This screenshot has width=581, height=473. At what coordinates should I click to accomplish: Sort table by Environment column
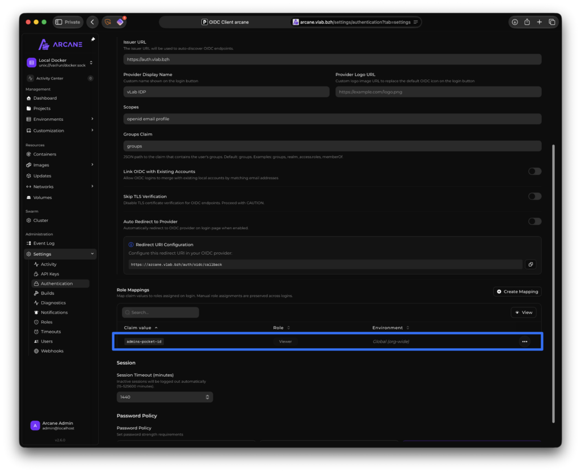(390, 328)
